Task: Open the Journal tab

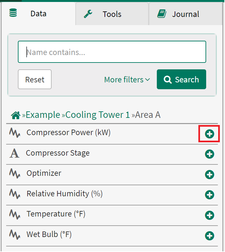Action: (185, 14)
